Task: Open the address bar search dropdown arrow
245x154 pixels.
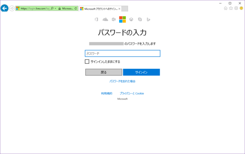Action: [55, 9]
